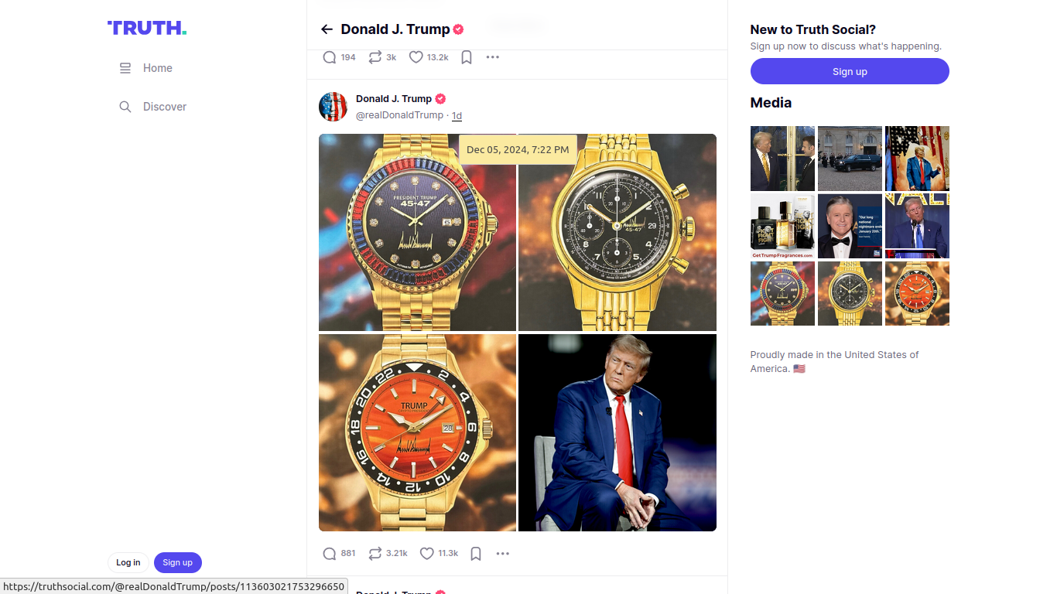Like the upper post with 13.2k likes
The image size is (1057, 594).
tap(428, 57)
